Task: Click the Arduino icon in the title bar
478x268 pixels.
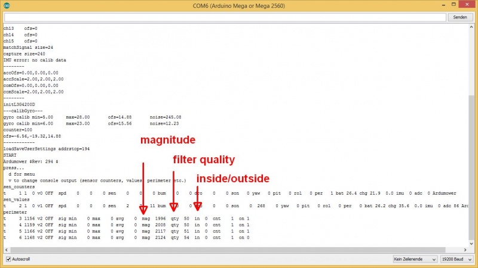Action: coord(7,5)
